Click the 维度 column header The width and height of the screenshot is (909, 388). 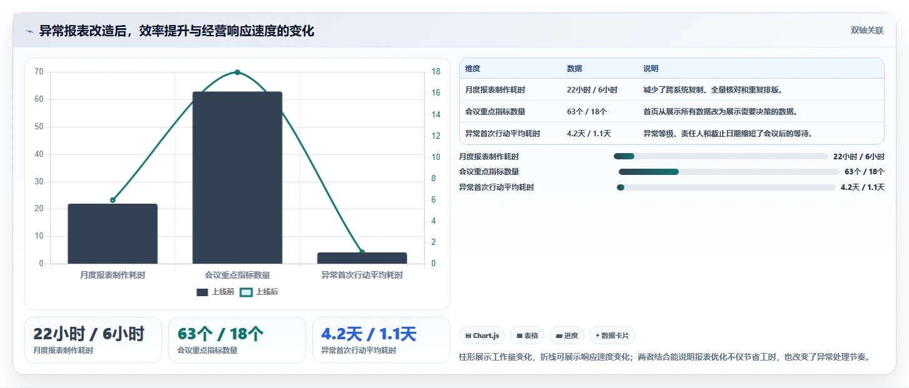(473, 69)
